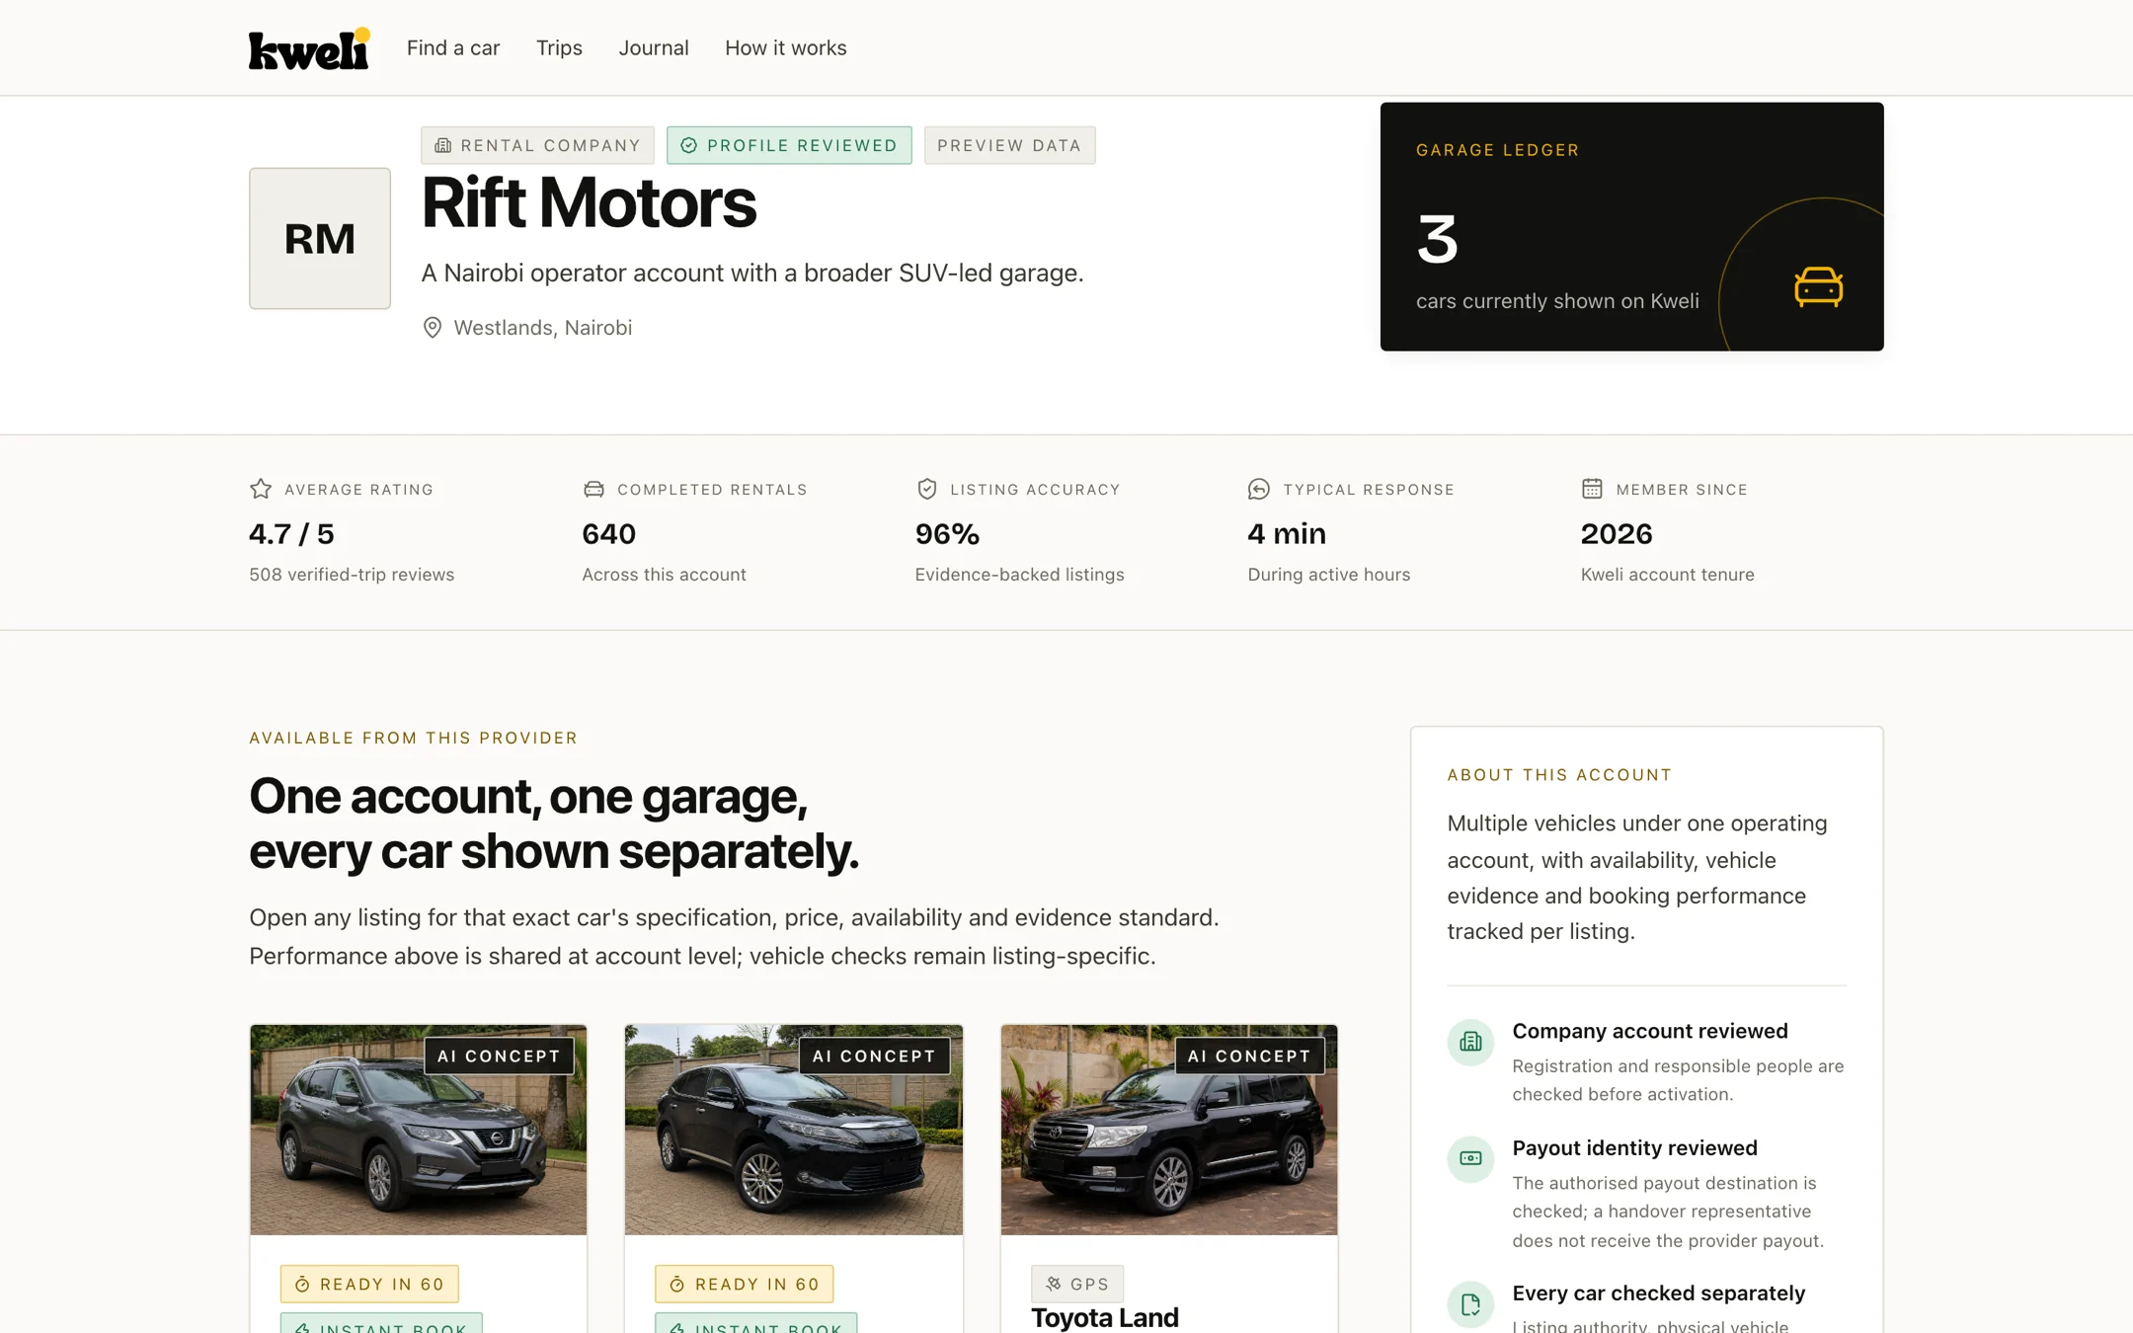The height and width of the screenshot is (1333, 2133).
Task: Click the car icon next to Completed Rentals
Action: tap(593, 489)
